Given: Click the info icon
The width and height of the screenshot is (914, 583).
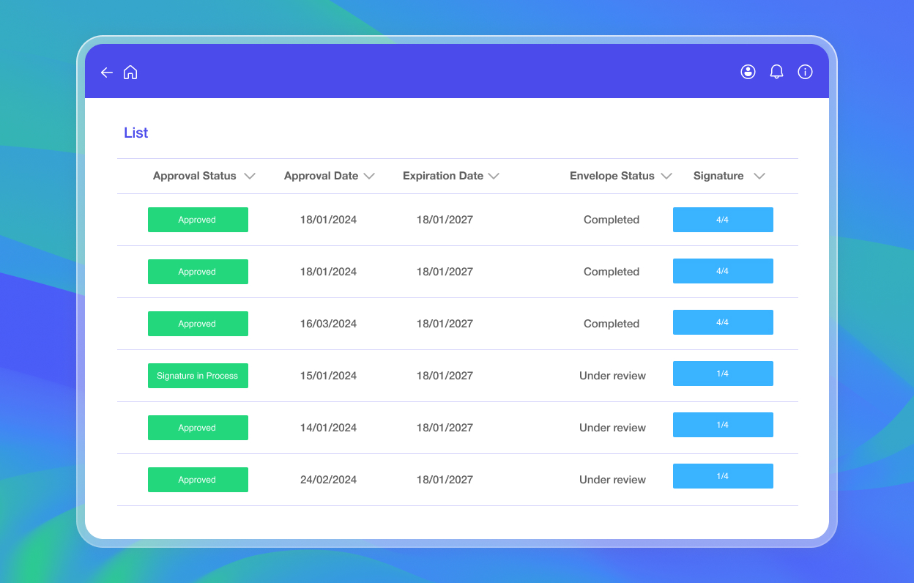Looking at the screenshot, I should tap(805, 72).
